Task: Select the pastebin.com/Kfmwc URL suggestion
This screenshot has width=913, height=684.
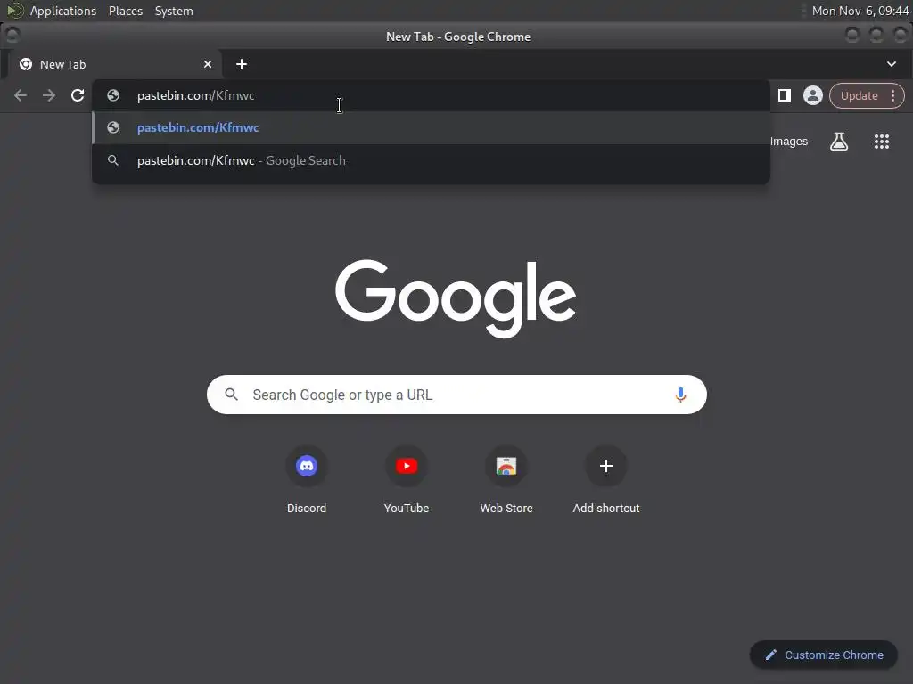Action: 431,127
